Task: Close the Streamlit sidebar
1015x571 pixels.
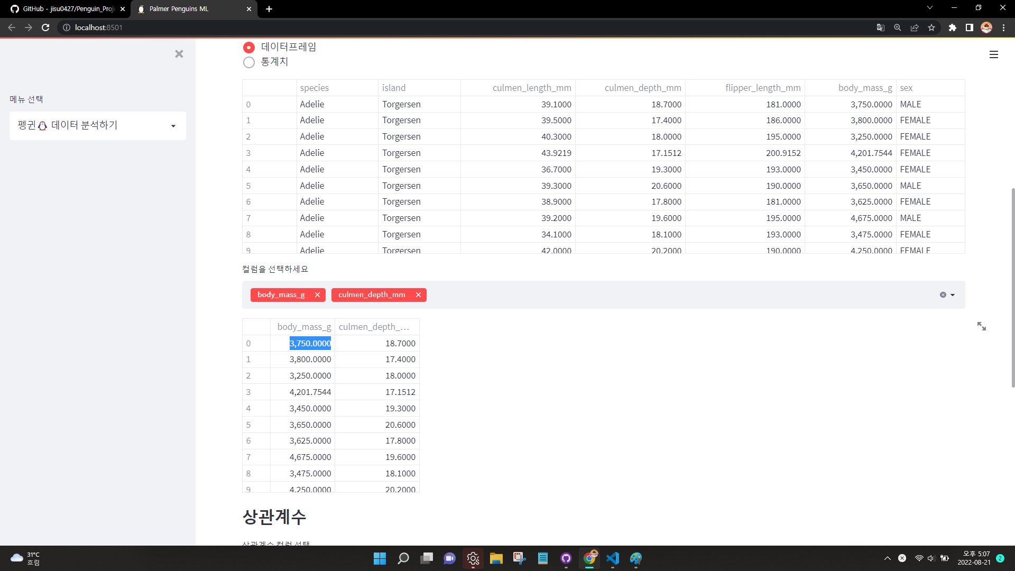Action: 179,54
